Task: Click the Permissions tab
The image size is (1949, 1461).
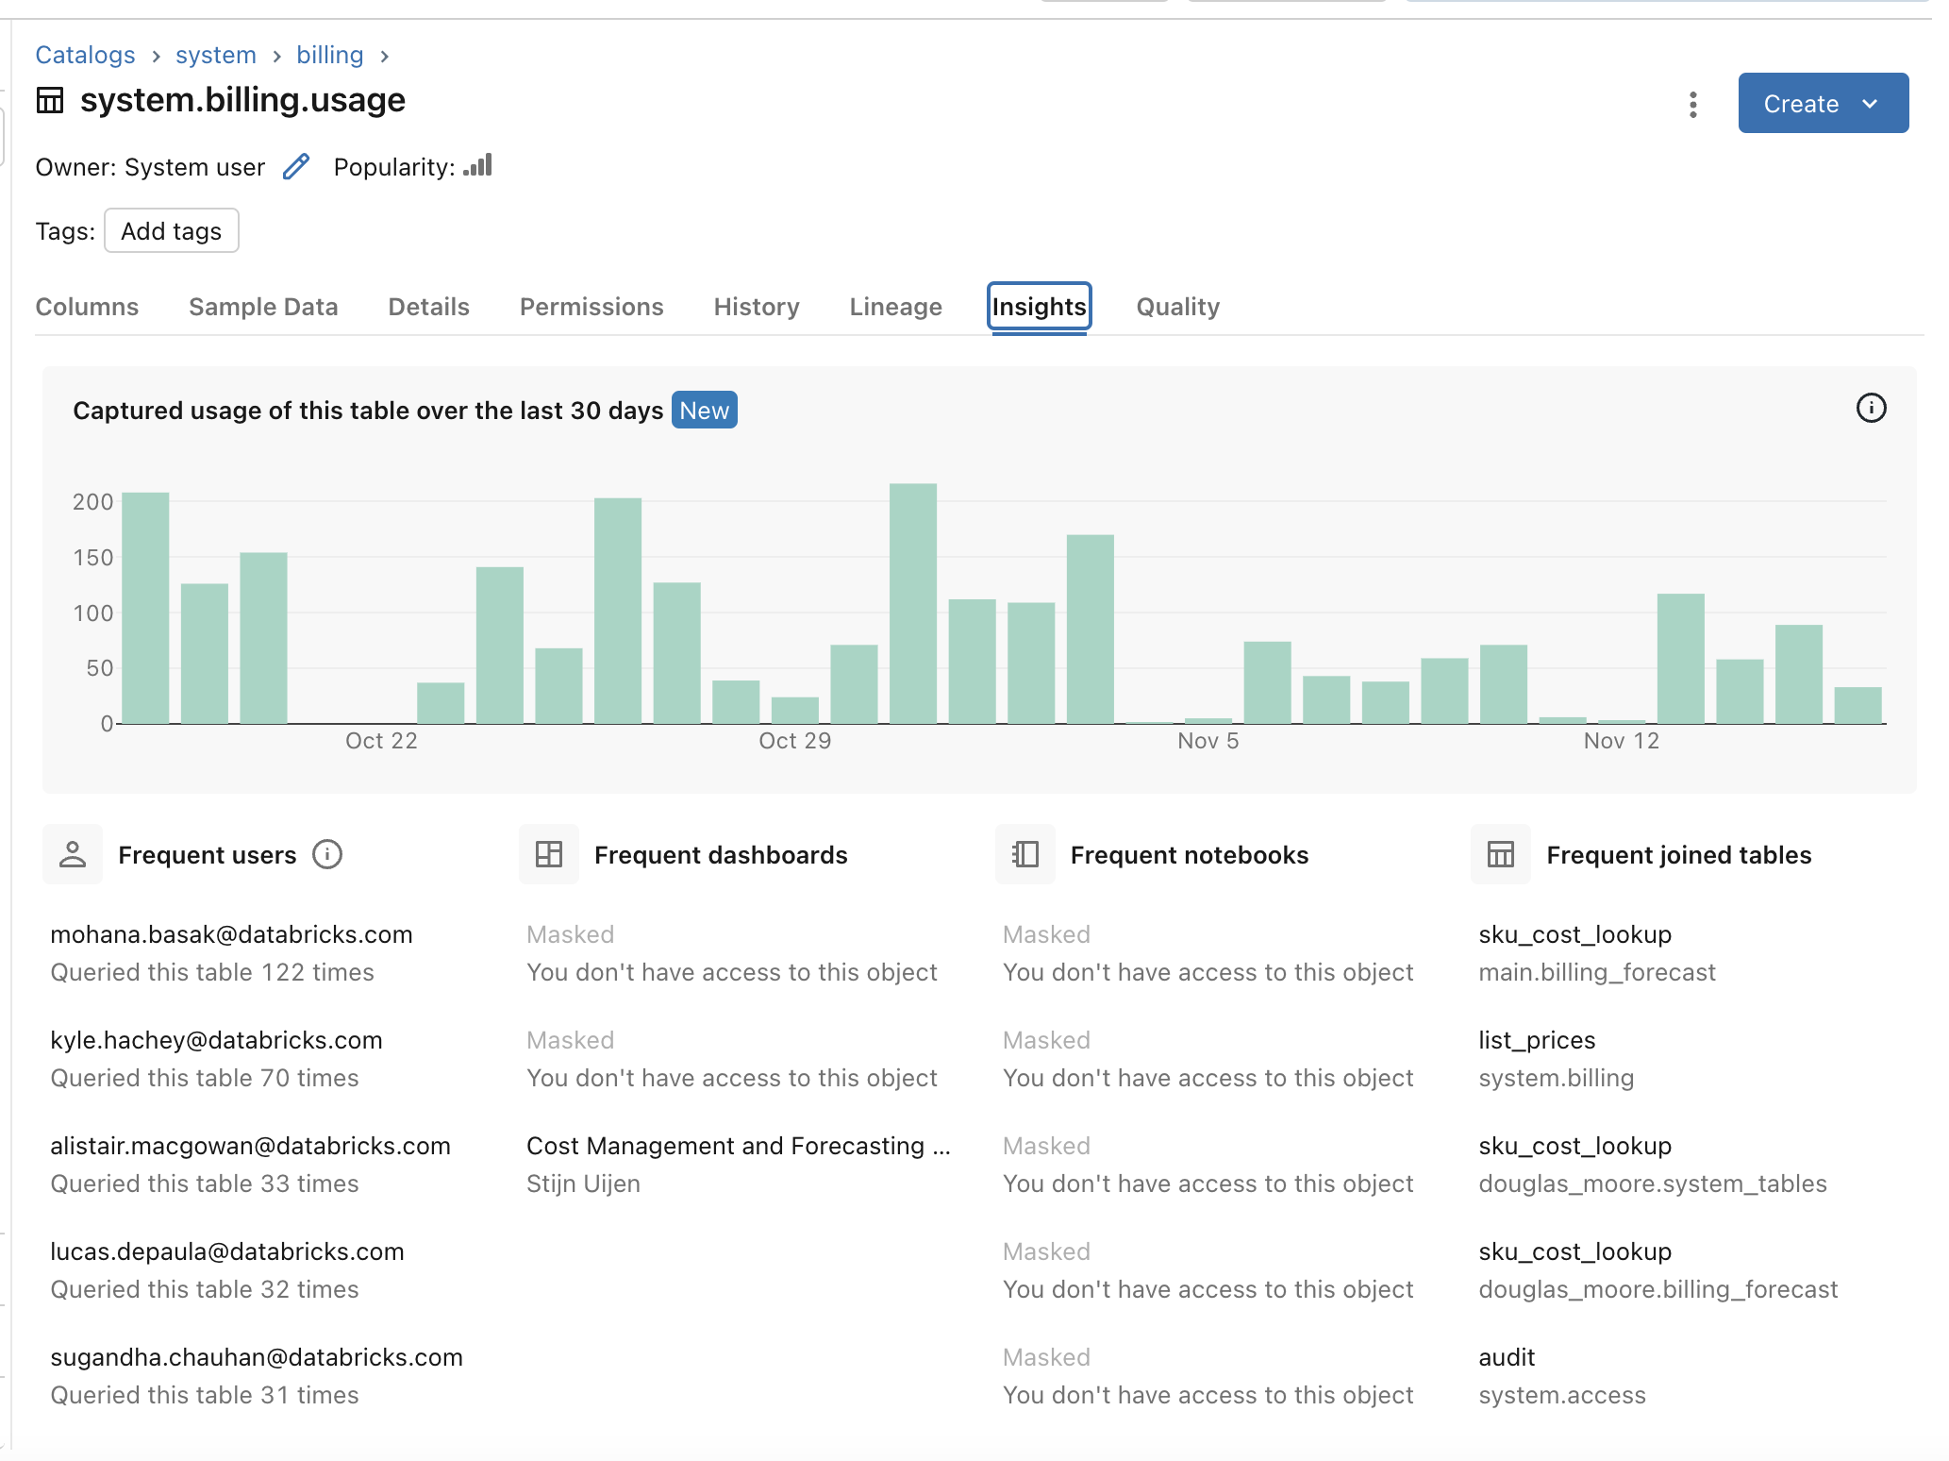Action: (x=591, y=307)
